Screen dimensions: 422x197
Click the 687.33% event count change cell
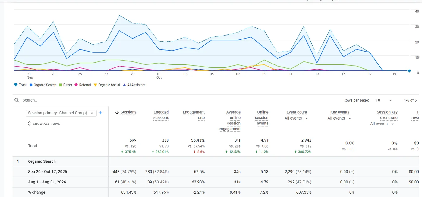pyautogui.click(x=304, y=192)
